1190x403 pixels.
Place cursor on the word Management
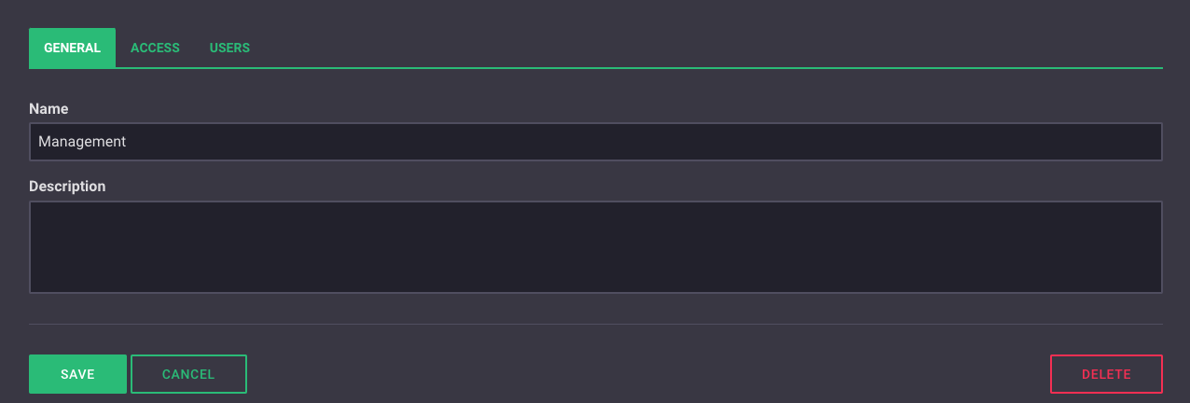pyautogui.click(x=82, y=142)
